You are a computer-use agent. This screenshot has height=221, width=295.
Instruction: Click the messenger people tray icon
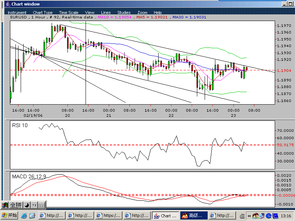click(256, 216)
